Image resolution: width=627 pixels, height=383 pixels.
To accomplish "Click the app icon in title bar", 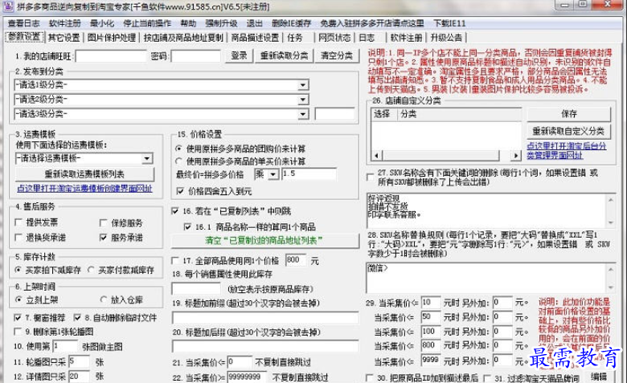I will [9, 6].
